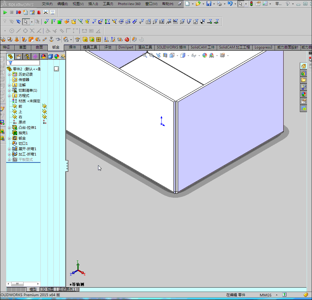Click the Miter Flange icon
Image resolution: width=312 pixels, height=300 pixels.
tap(31, 39)
